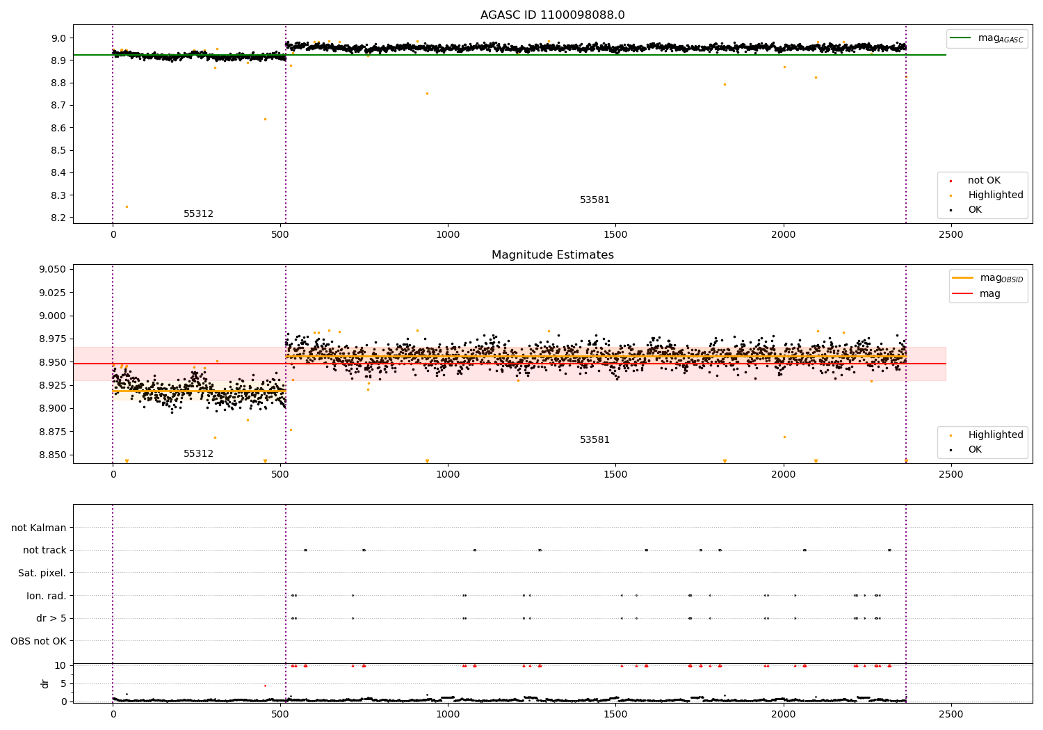Click the title 'AGASC ID 1100098088.0'
This screenshot has width=1043, height=730.
(552, 15)
